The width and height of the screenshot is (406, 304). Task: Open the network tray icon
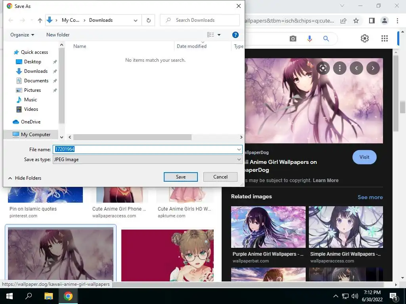[x=345, y=296]
